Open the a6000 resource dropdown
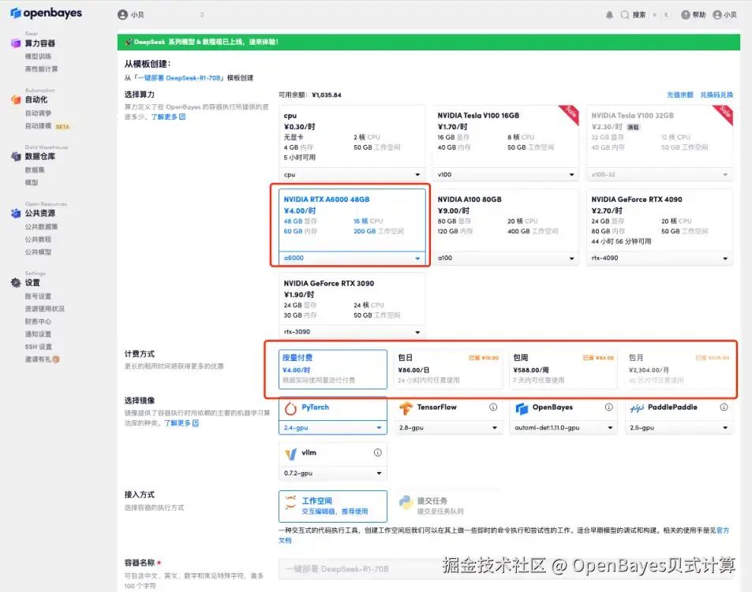The height and width of the screenshot is (592, 752). [x=352, y=258]
